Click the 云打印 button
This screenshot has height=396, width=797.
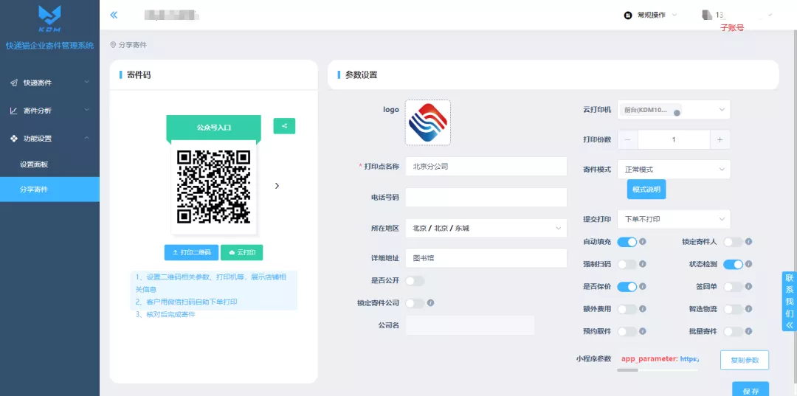[241, 252]
